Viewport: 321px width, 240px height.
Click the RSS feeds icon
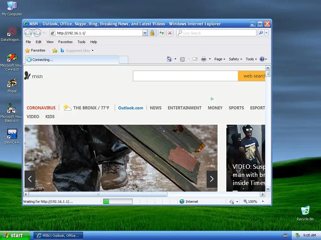182,59
